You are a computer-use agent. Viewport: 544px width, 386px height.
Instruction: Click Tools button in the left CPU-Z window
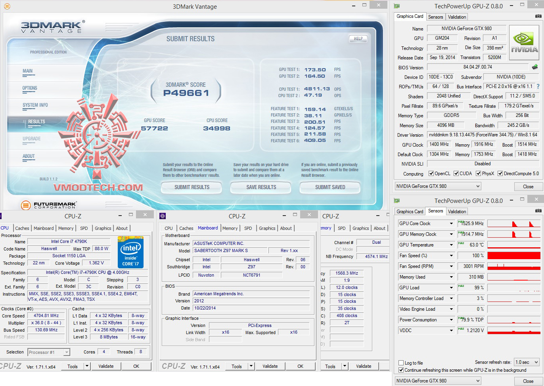coord(73,366)
